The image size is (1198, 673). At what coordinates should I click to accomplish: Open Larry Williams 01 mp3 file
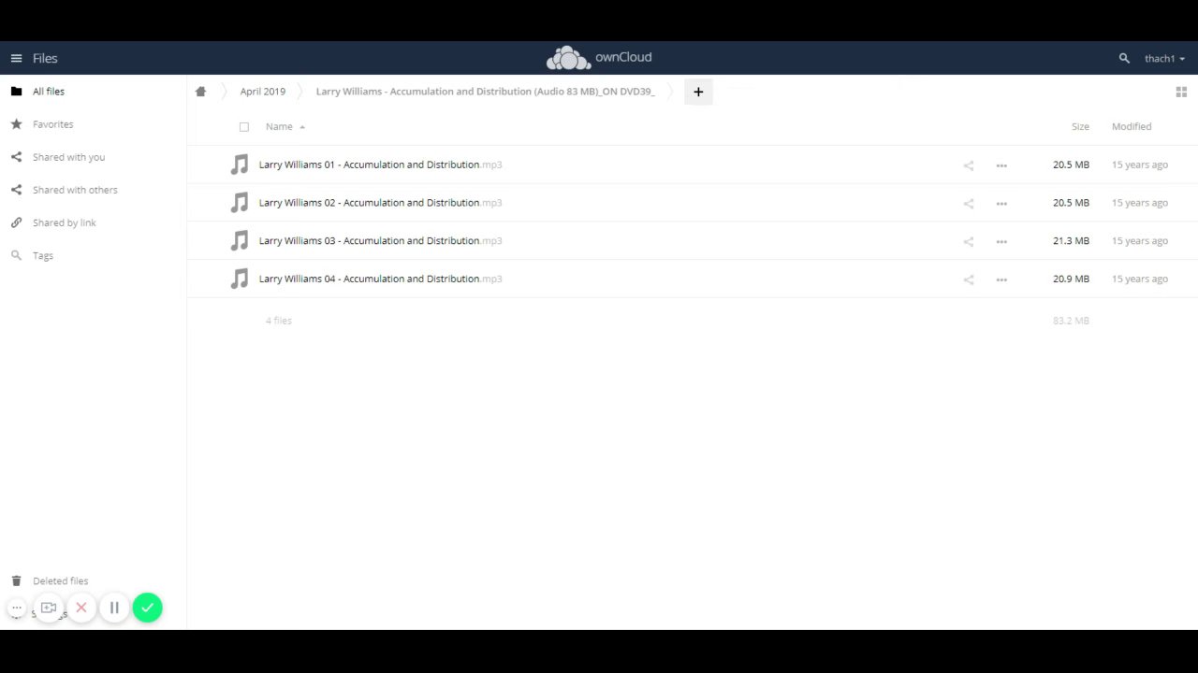(380, 165)
